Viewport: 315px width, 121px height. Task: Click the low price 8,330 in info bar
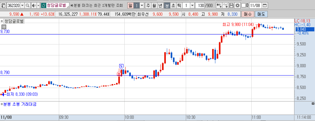(232, 14)
